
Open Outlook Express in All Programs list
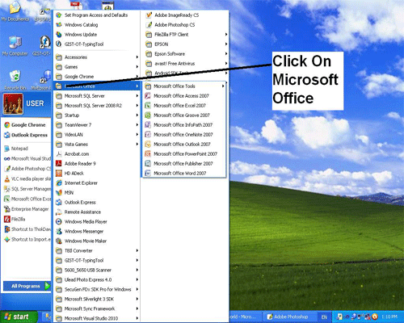coord(96,202)
